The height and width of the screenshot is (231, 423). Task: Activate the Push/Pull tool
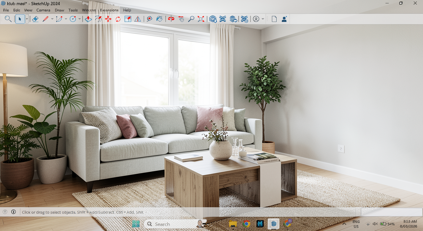pyautogui.click(x=88, y=19)
